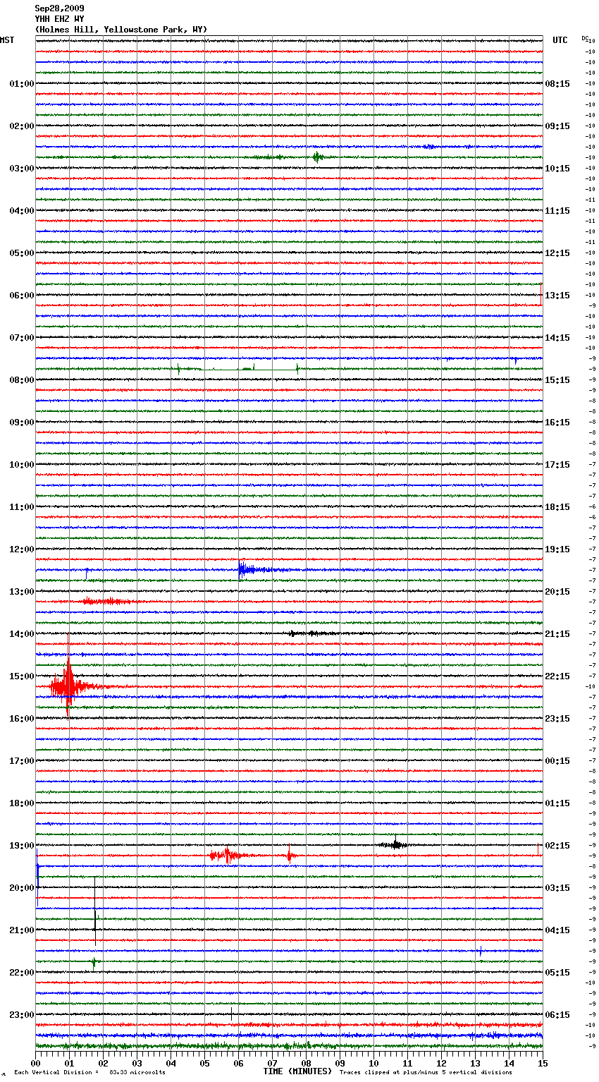
Task: Click the 20:15 UTC time label
Action: tap(557, 592)
